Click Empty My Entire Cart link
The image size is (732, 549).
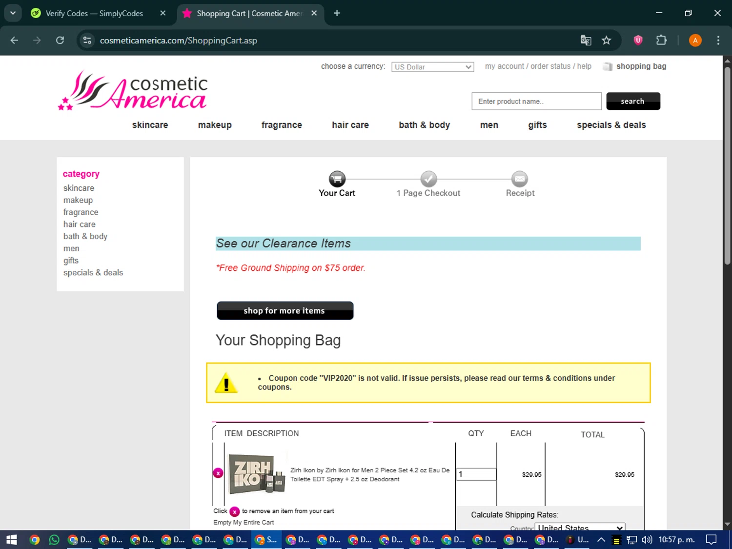pos(244,522)
